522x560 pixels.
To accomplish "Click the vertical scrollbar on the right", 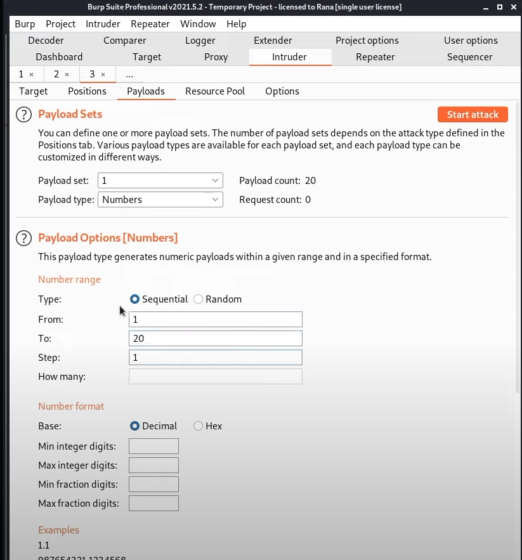I will click(518, 247).
